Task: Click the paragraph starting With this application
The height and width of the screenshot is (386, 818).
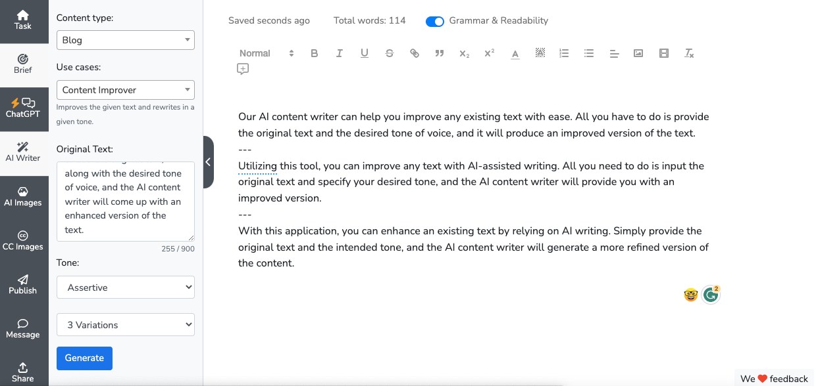Action: (473, 247)
